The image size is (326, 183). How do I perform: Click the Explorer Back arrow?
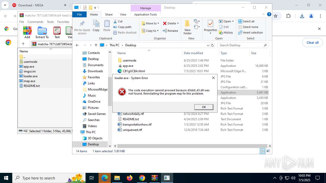pyautogui.click(x=77, y=45)
